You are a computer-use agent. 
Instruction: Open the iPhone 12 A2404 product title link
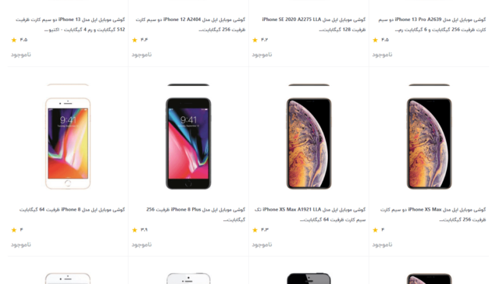tap(190, 24)
